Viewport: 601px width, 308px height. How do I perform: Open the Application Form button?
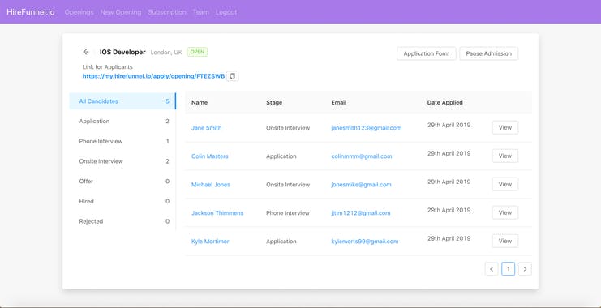pos(427,53)
